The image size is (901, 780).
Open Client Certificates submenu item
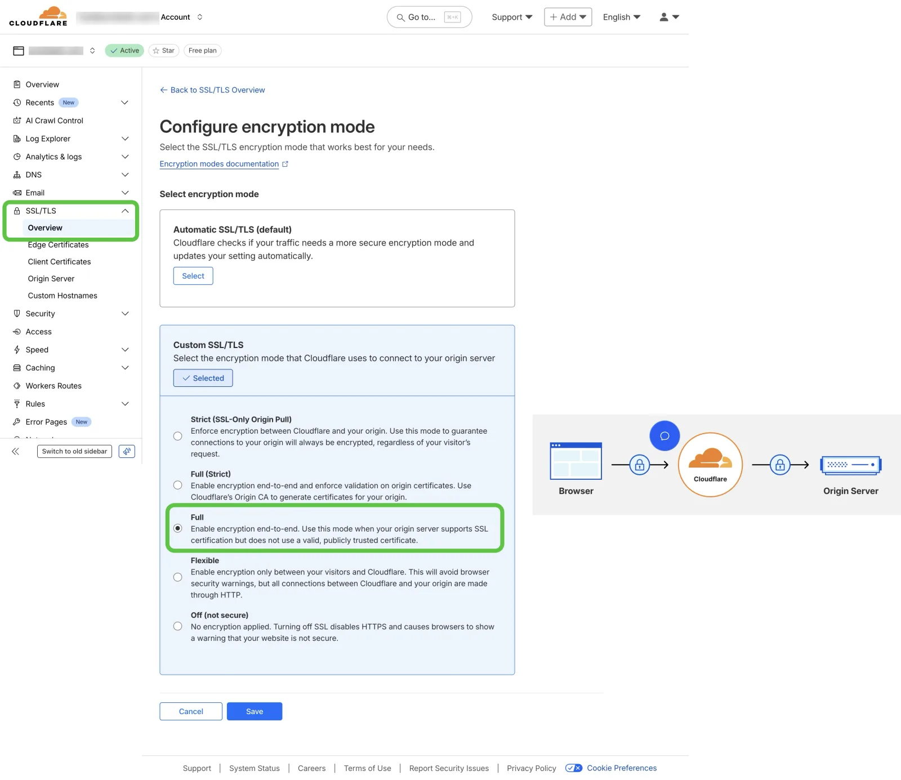[59, 262]
